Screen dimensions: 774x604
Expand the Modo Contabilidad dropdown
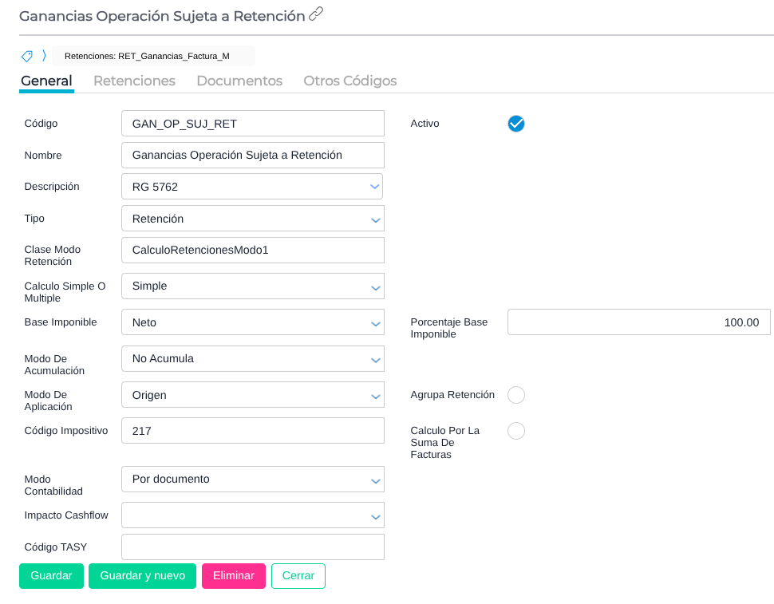click(x=252, y=480)
